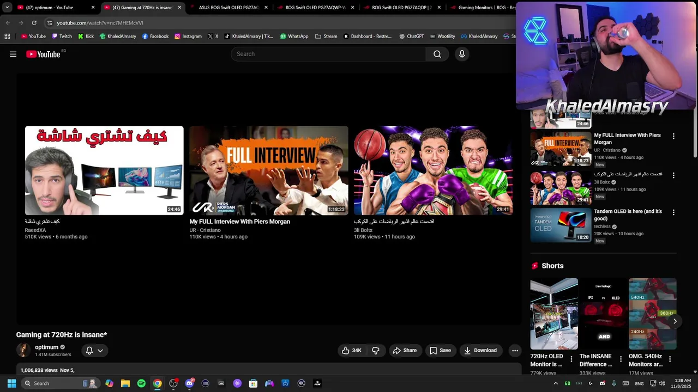Open Kick bookmark

tap(86, 36)
